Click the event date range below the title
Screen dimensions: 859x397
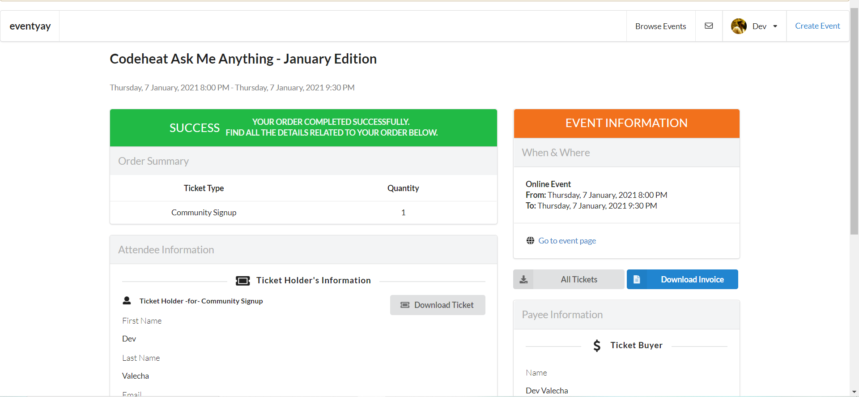tap(232, 88)
